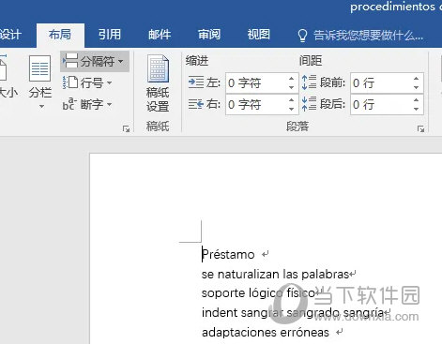Click the procedimientos document title

(x=395, y=7)
